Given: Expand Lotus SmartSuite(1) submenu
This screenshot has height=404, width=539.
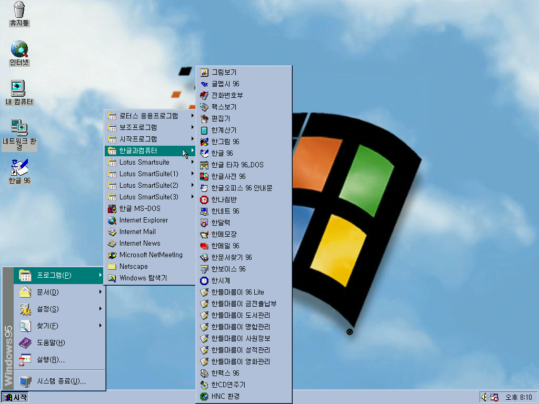Looking at the screenshot, I should [150, 174].
